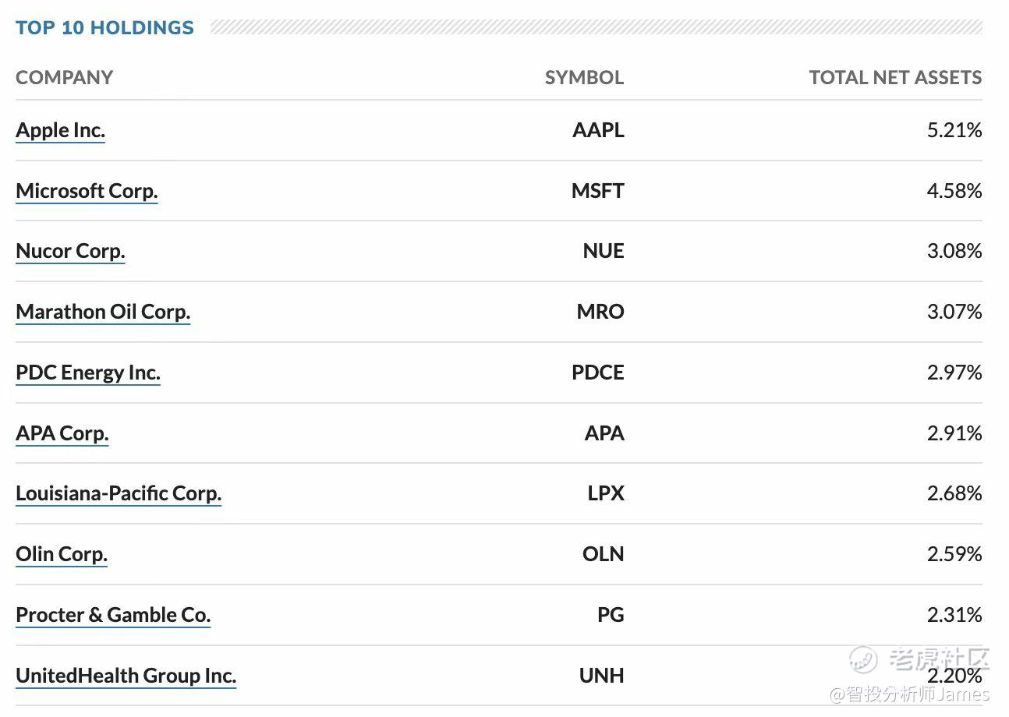The image size is (1009, 717).
Task: Click the COMPANY column header
Action: point(64,78)
